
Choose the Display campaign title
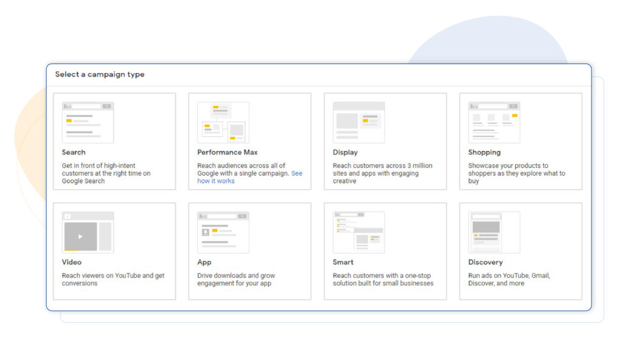pyautogui.click(x=346, y=153)
